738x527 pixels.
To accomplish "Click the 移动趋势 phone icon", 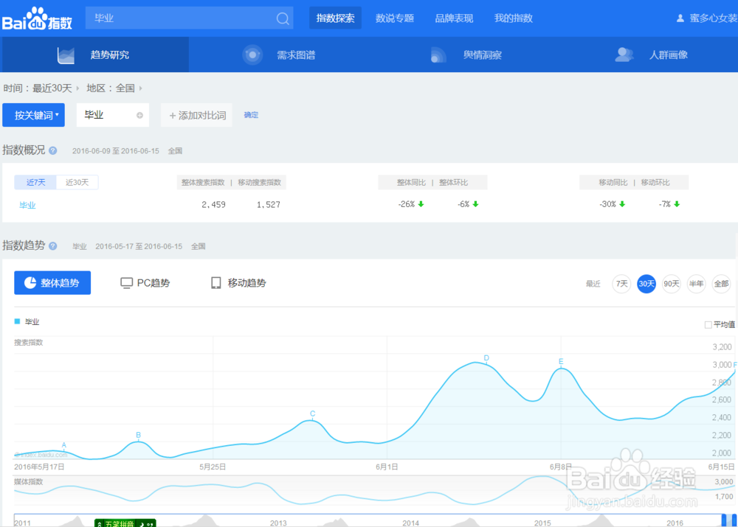I will click(215, 282).
